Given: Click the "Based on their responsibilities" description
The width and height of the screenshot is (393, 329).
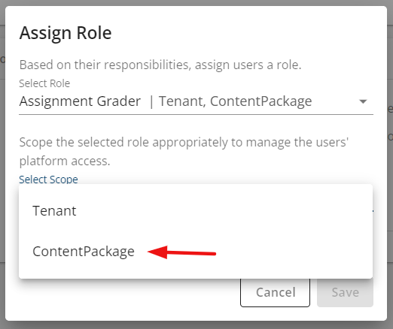Looking at the screenshot, I should tap(160, 65).
